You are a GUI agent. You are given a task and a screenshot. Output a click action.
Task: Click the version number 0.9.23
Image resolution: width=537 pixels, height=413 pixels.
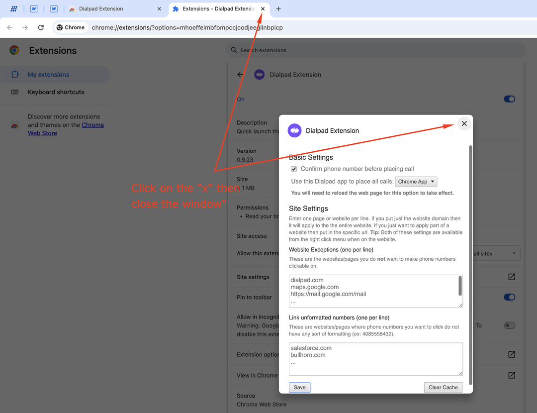[x=245, y=160]
